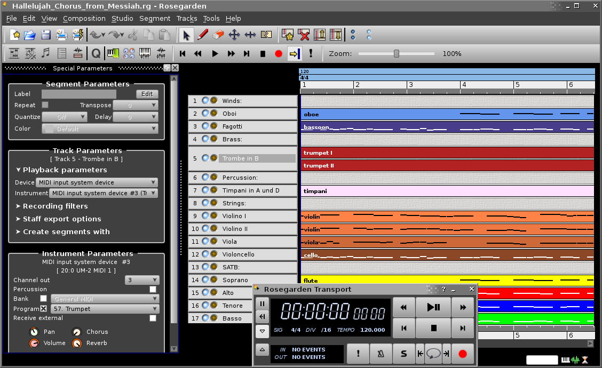Select the Draw tool (pencil)
This screenshot has height=368, width=602.
(202, 35)
